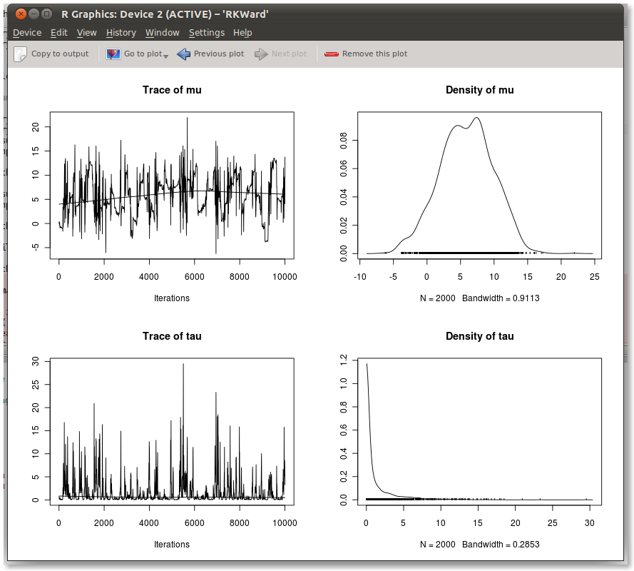Click inside the Trace of tau plot

pyautogui.click(x=172, y=431)
